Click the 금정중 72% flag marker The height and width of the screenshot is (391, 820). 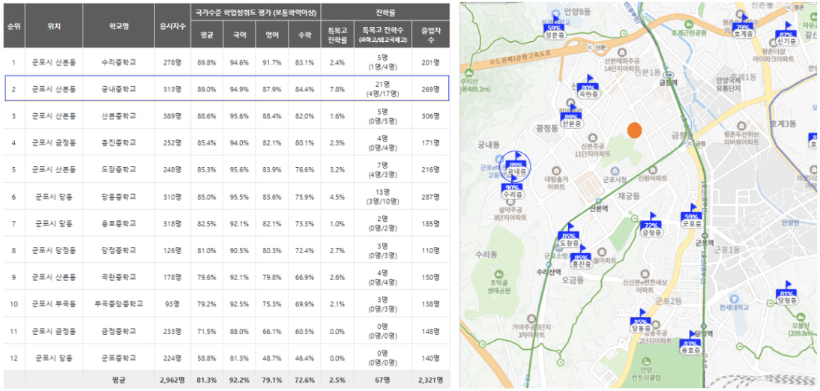651,225
